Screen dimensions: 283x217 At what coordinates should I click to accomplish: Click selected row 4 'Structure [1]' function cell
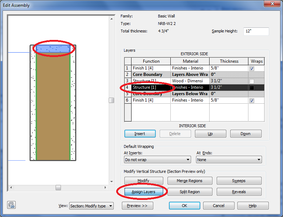pyautogui.click(x=151, y=88)
